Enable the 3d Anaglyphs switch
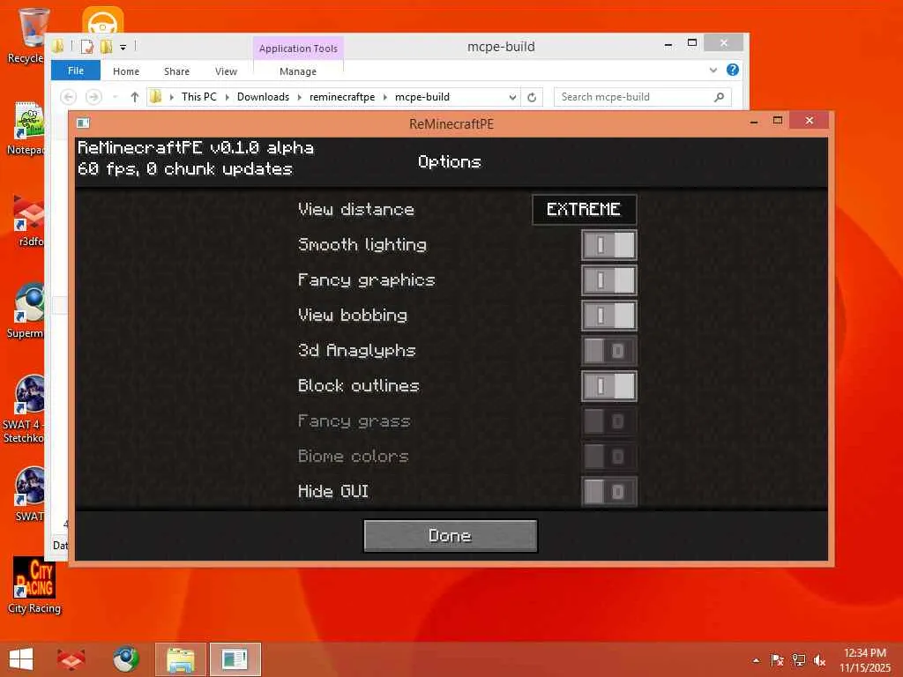Image resolution: width=903 pixels, height=677 pixels. point(608,351)
